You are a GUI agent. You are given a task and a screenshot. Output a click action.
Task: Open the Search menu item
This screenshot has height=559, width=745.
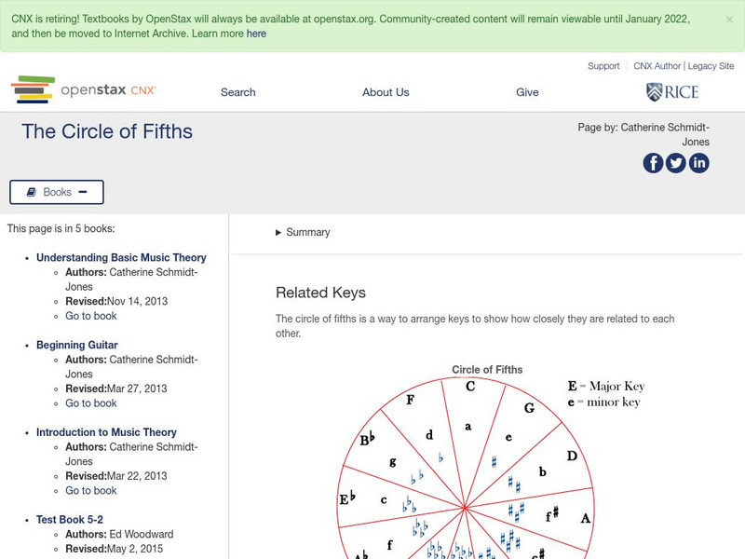pyautogui.click(x=237, y=92)
